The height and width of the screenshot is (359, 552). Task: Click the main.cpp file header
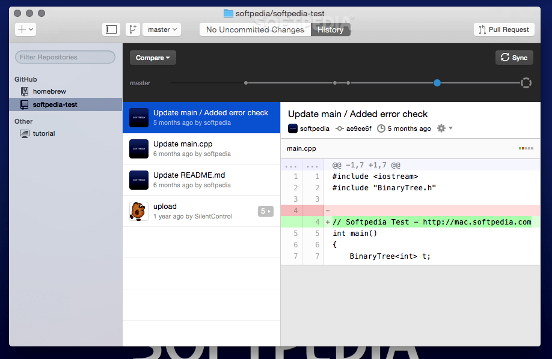tap(411, 148)
